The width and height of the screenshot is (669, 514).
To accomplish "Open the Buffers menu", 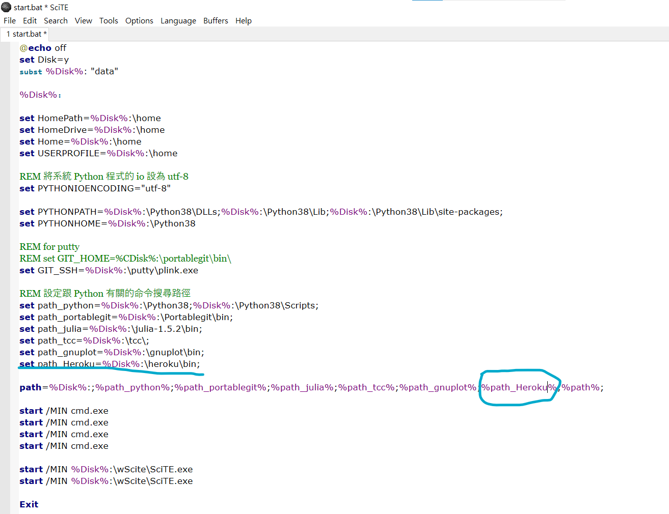I will 216,21.
